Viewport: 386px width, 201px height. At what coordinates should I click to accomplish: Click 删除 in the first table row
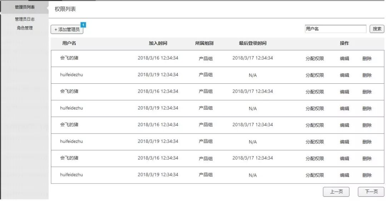pos(367,59)
